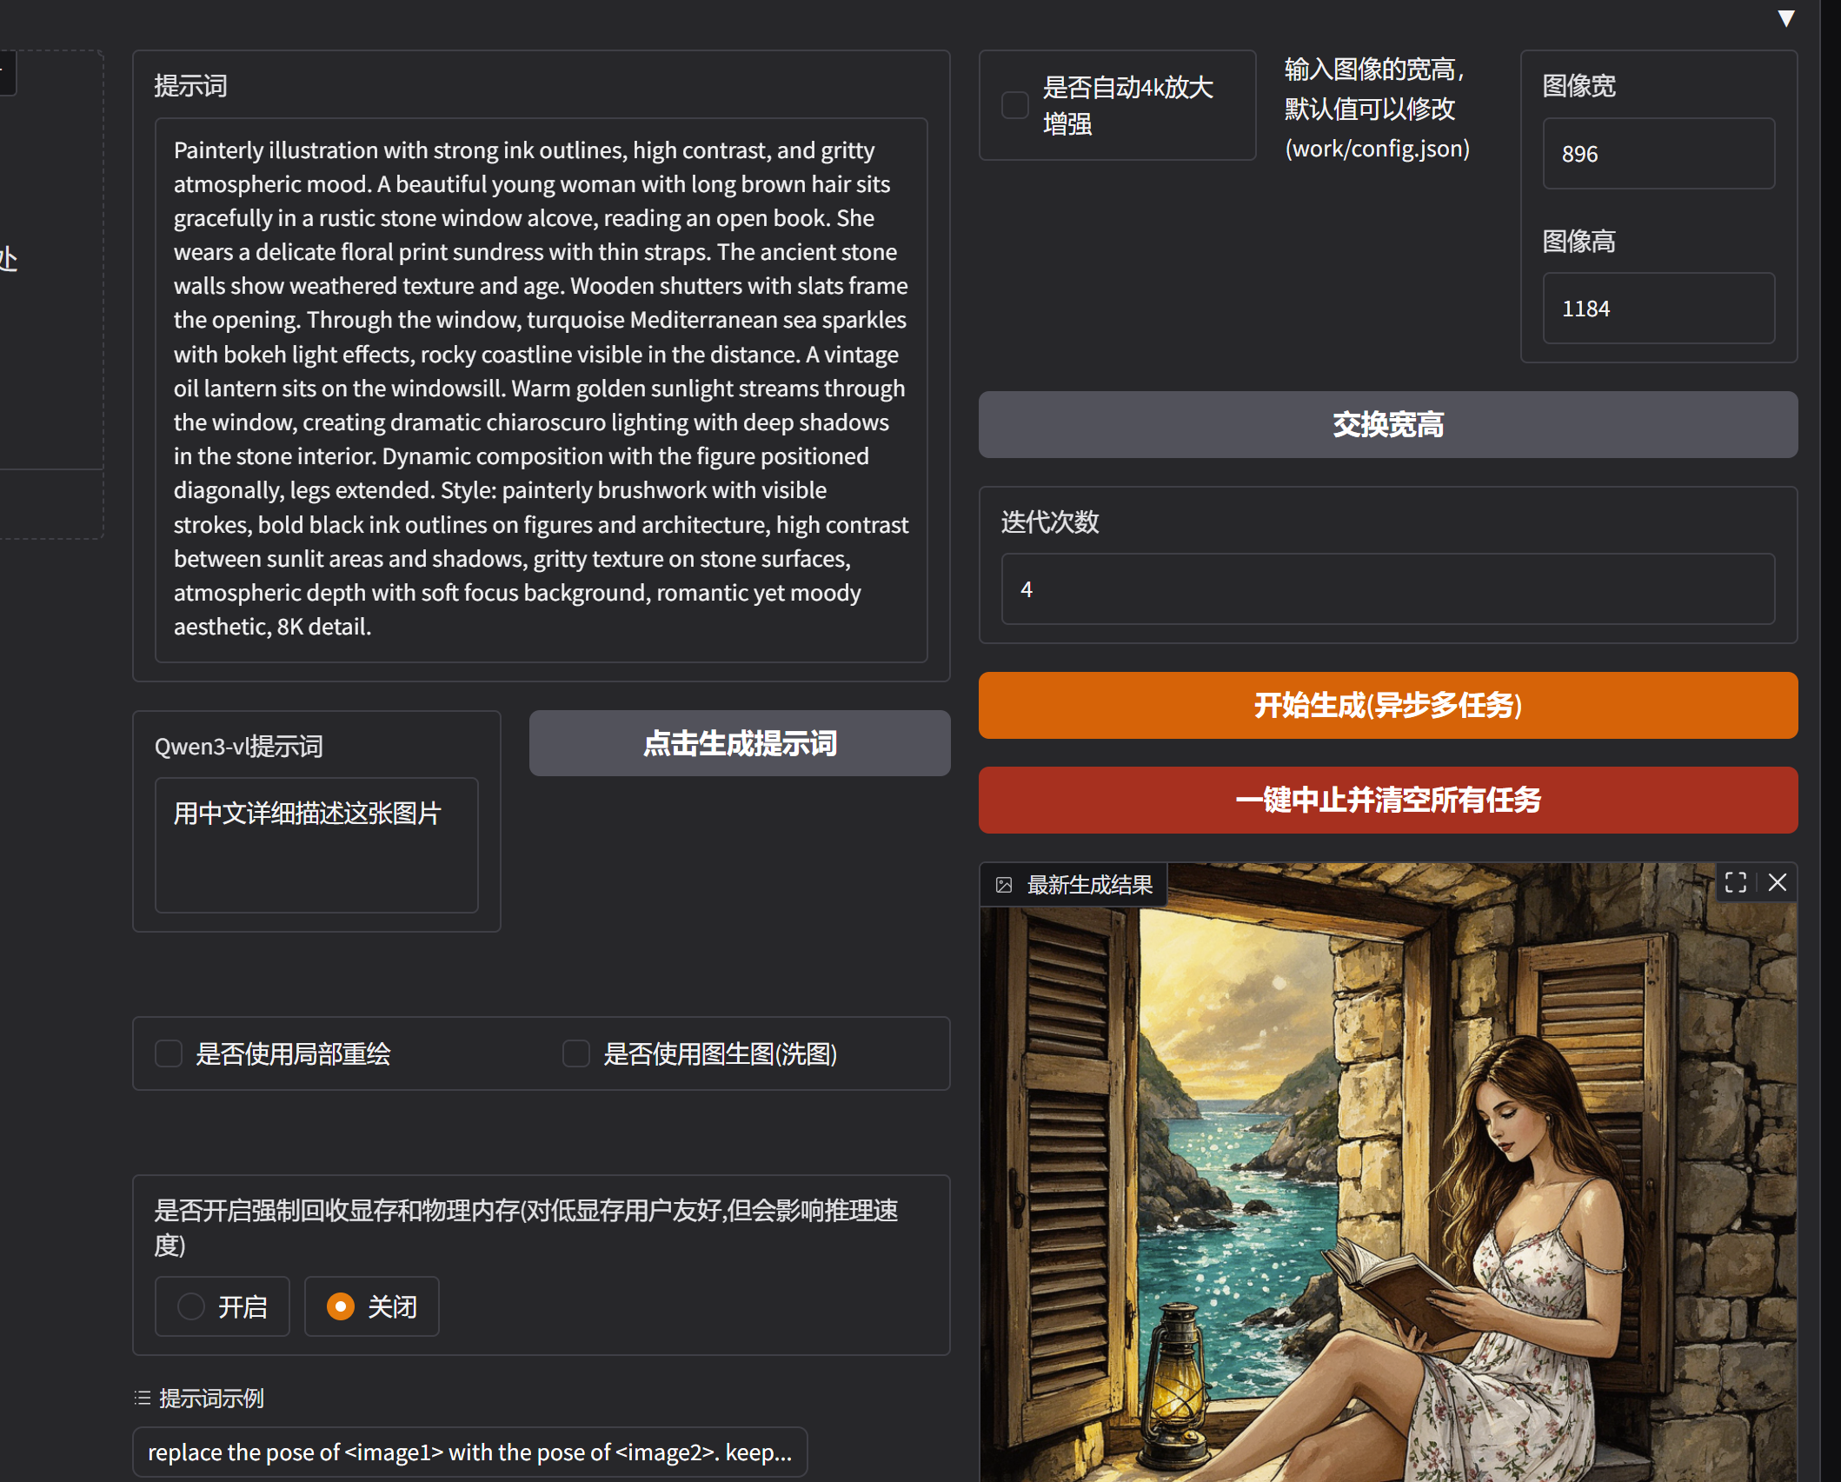The image size is (1841, 1482).
Task: Click the image icon beside 最新生成结果
Action: [x=1004, y=885]
